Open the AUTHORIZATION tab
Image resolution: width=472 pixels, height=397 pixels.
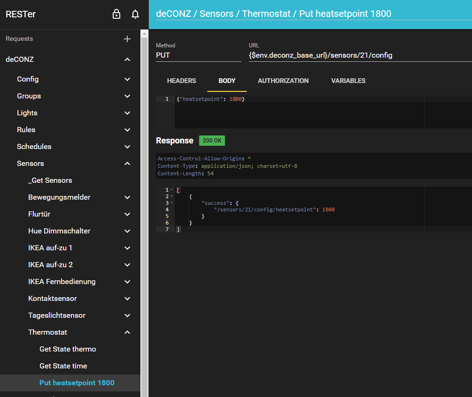click(283, 81)
